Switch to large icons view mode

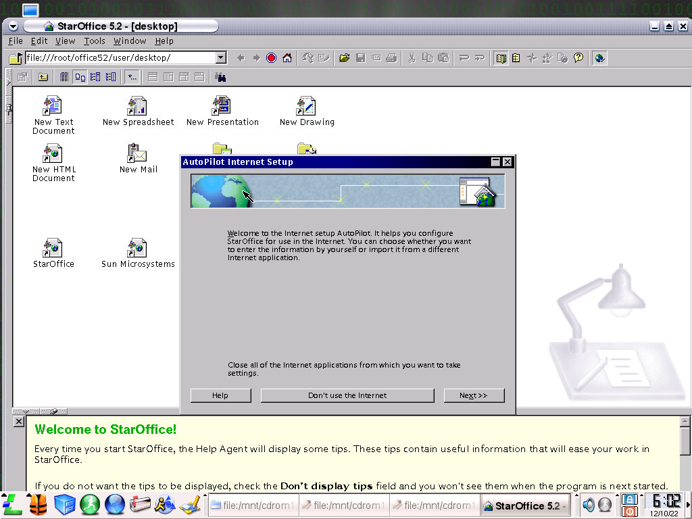click(80, 77)
